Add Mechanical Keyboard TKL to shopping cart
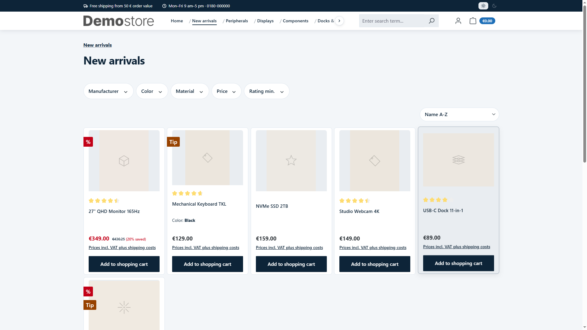The width and height of the screenshot is (587, 330). coord(208,264)
